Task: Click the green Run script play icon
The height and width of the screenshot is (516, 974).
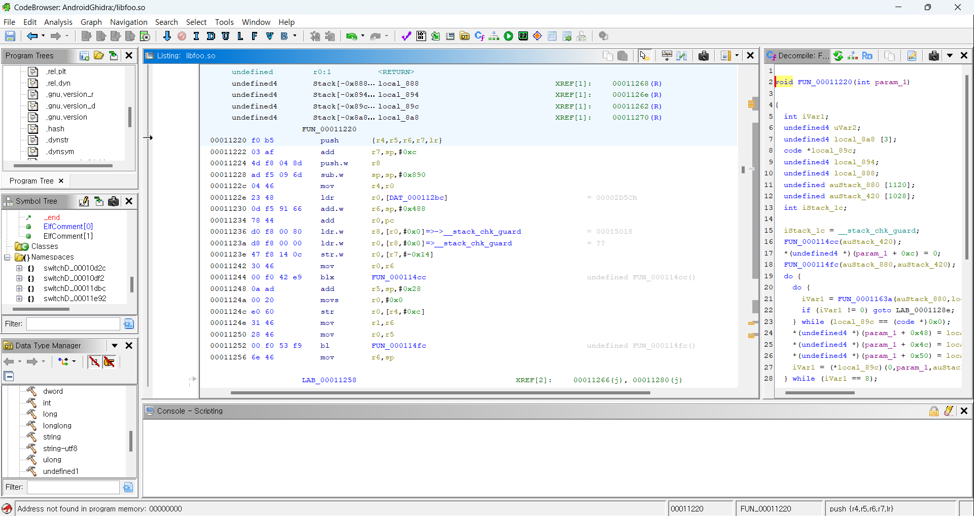Action: [508, 36]
